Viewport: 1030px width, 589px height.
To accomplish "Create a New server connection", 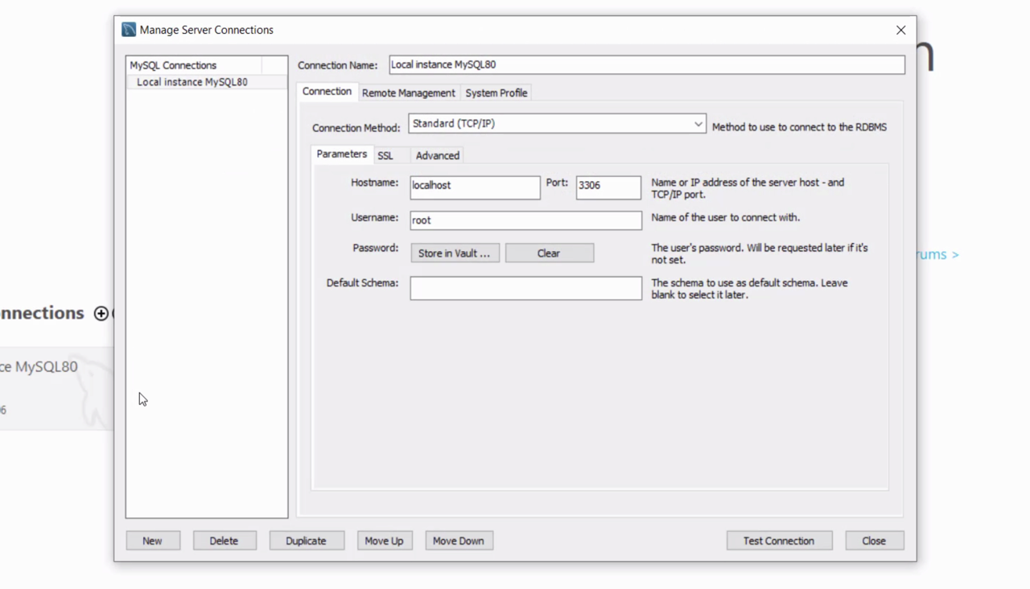I will (152, 541).
